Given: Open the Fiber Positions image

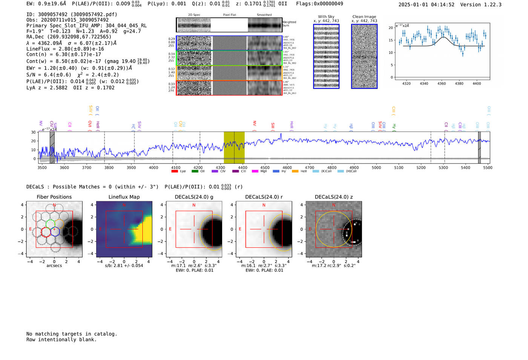Looking at the screenshot, I should coord(54,229).
